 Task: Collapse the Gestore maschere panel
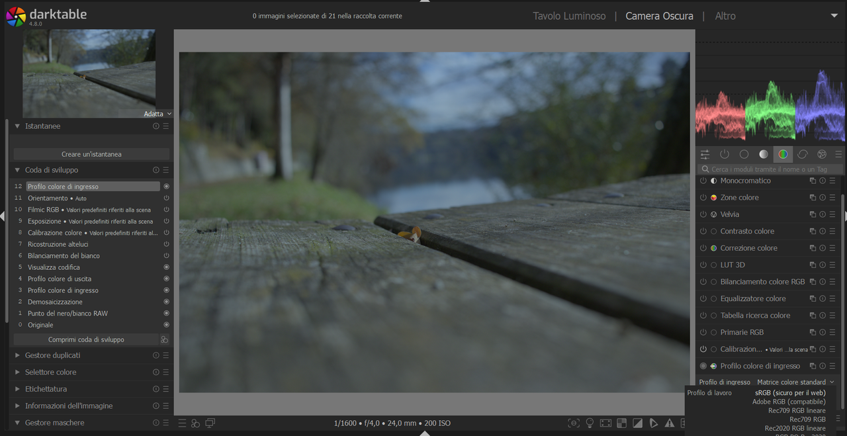pyautogui.click(x=17, y=423)
